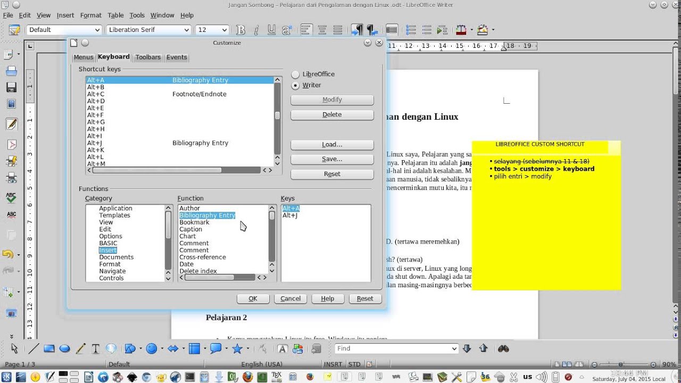The image size is (681, 383).
Task: Click the font color icon
Action: click(461, 30)
